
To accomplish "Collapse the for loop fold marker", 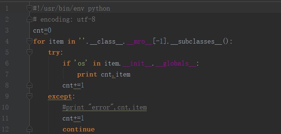I will [x=29, y=41].
